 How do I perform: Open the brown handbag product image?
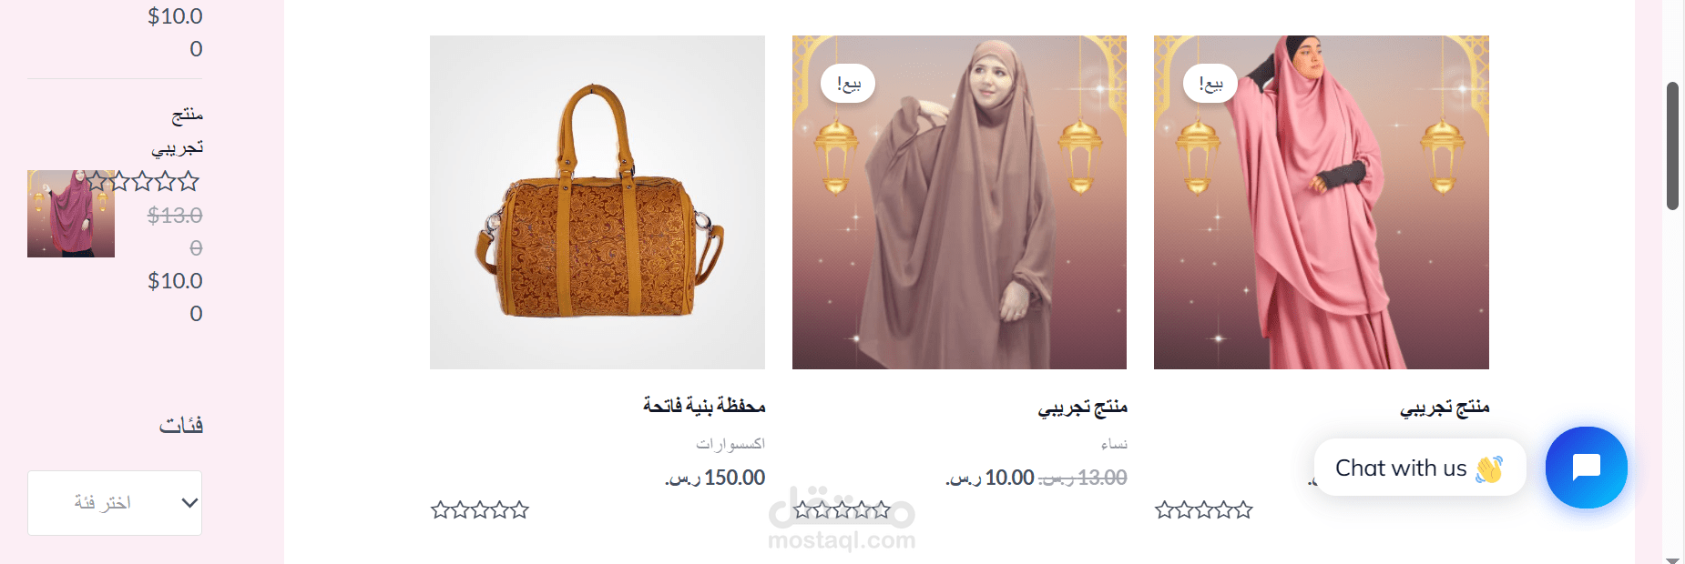click(597, 202)
